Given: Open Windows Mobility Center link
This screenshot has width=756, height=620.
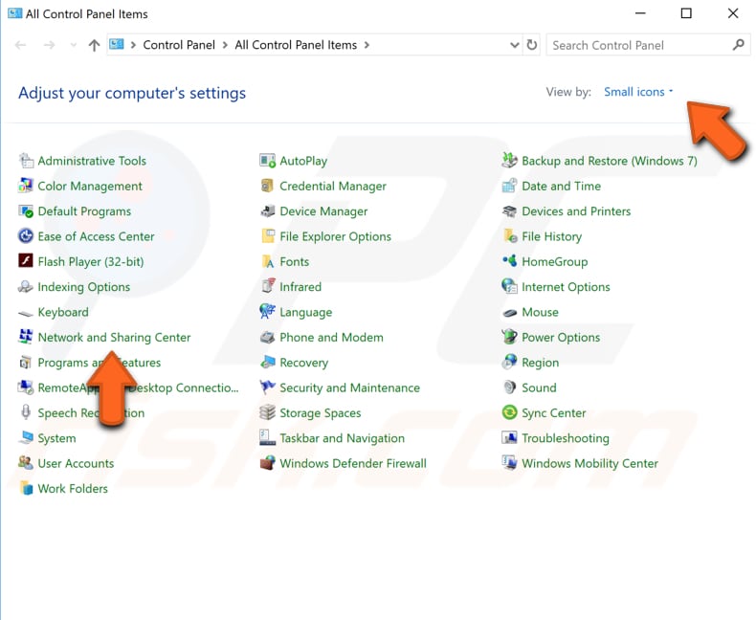Looking at the screenshot, I should pyautogui.click(x=589, y=463).
